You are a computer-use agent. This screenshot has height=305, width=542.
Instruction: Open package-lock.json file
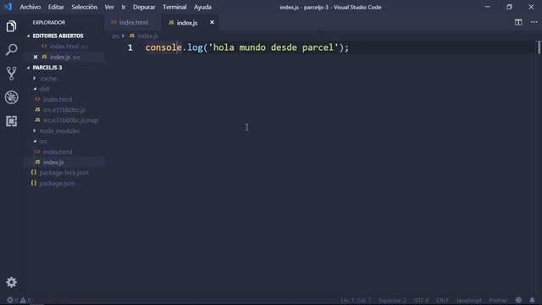[64, 173]
